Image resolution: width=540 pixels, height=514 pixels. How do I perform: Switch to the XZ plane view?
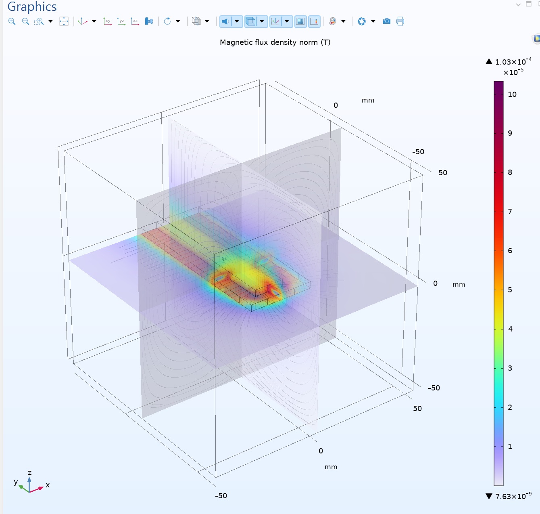pyautogui.click(x=135, y=21)
